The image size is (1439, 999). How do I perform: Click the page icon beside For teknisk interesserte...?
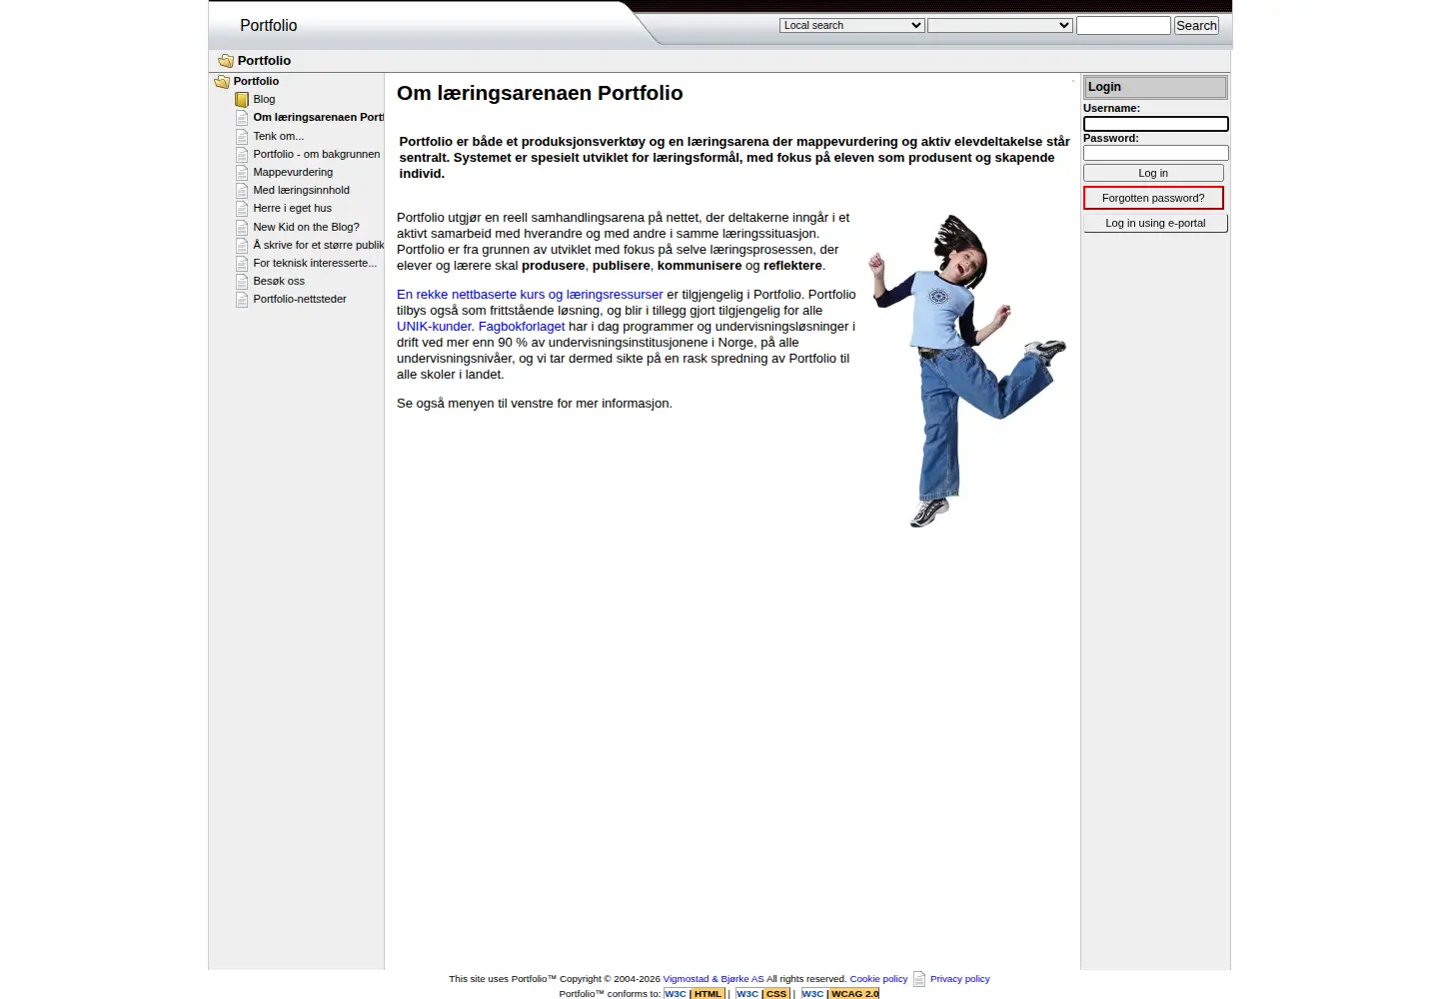[x=242, y=264]
